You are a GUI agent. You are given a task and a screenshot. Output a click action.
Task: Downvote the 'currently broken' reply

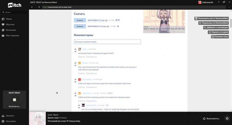[79, 108]
